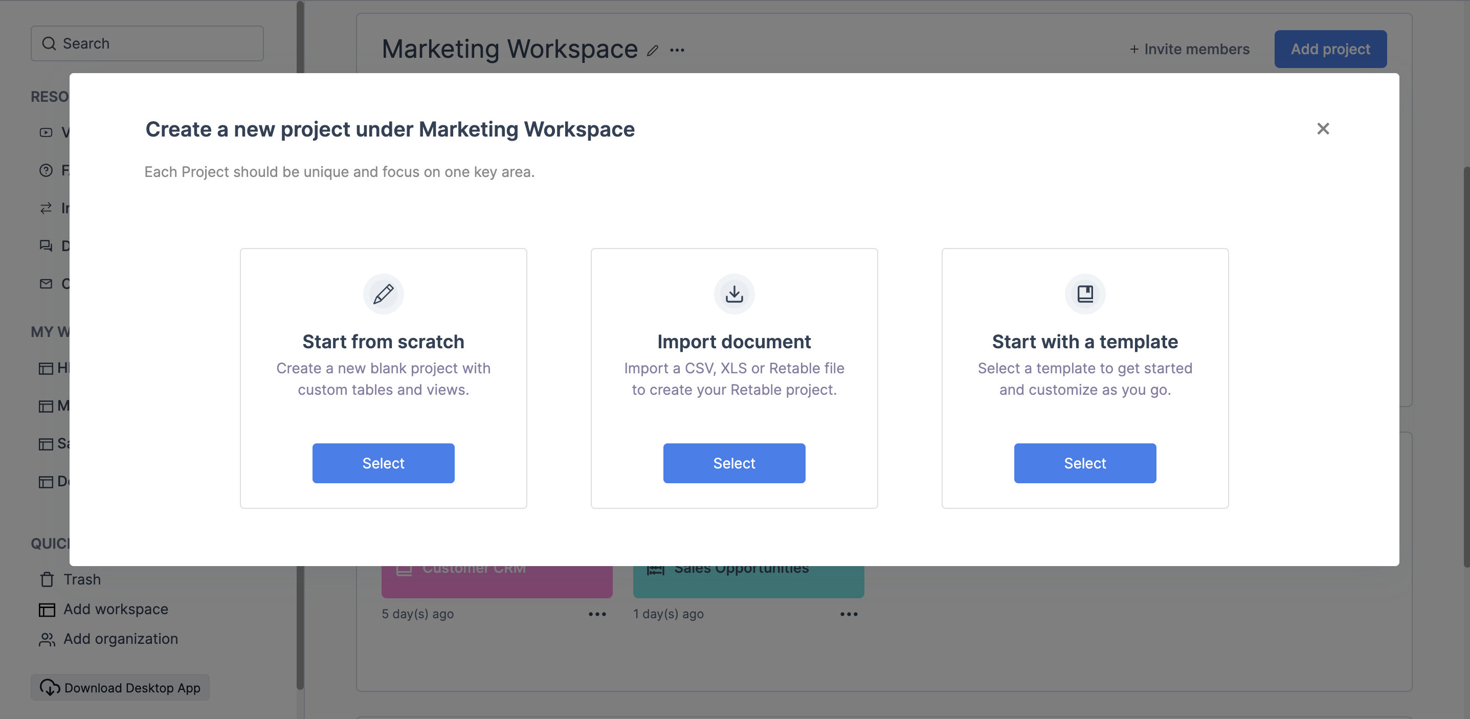Click '5 day(s) ago' timestamp text

coord(417,614)
